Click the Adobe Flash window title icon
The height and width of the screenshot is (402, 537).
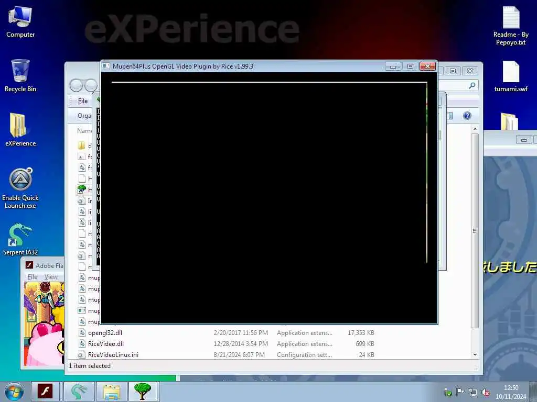(29, 265)
